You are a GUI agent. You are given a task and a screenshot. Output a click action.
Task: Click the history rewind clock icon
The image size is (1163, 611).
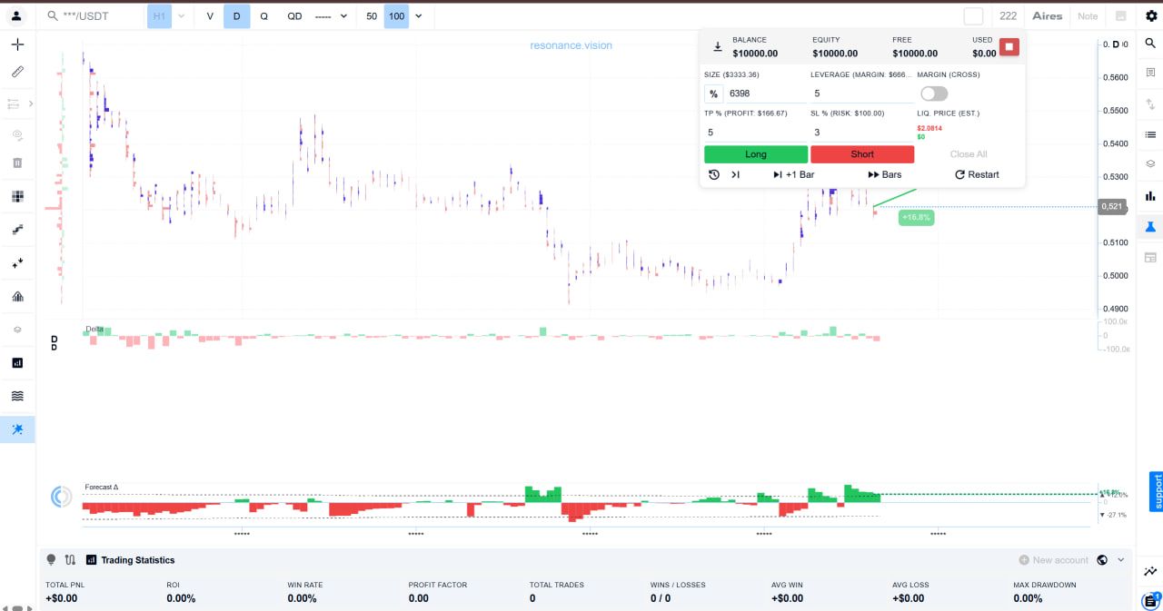[x=714, y=174]
